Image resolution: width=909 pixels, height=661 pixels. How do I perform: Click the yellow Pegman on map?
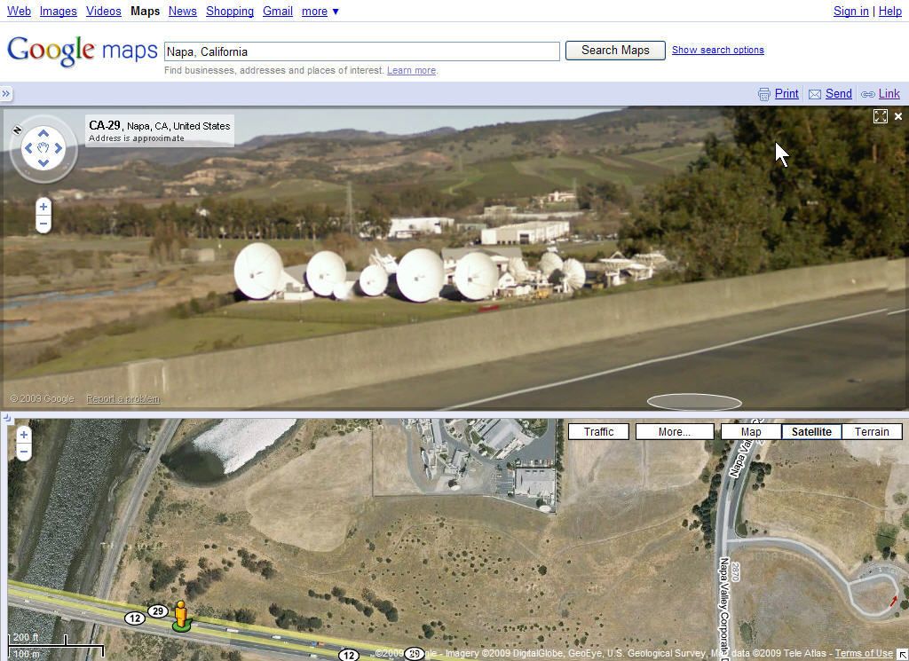(x=181, y=615)
